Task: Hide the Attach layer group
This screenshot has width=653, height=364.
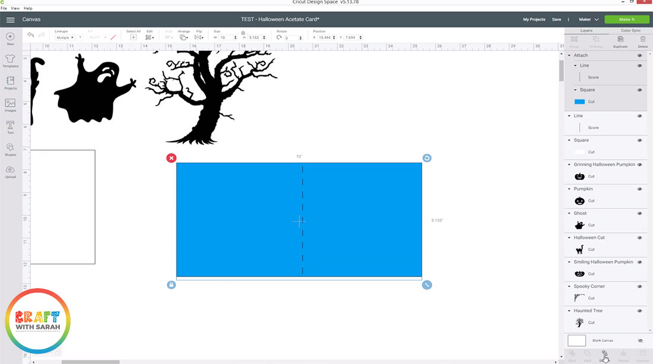Action: click(x=640, y=55)
